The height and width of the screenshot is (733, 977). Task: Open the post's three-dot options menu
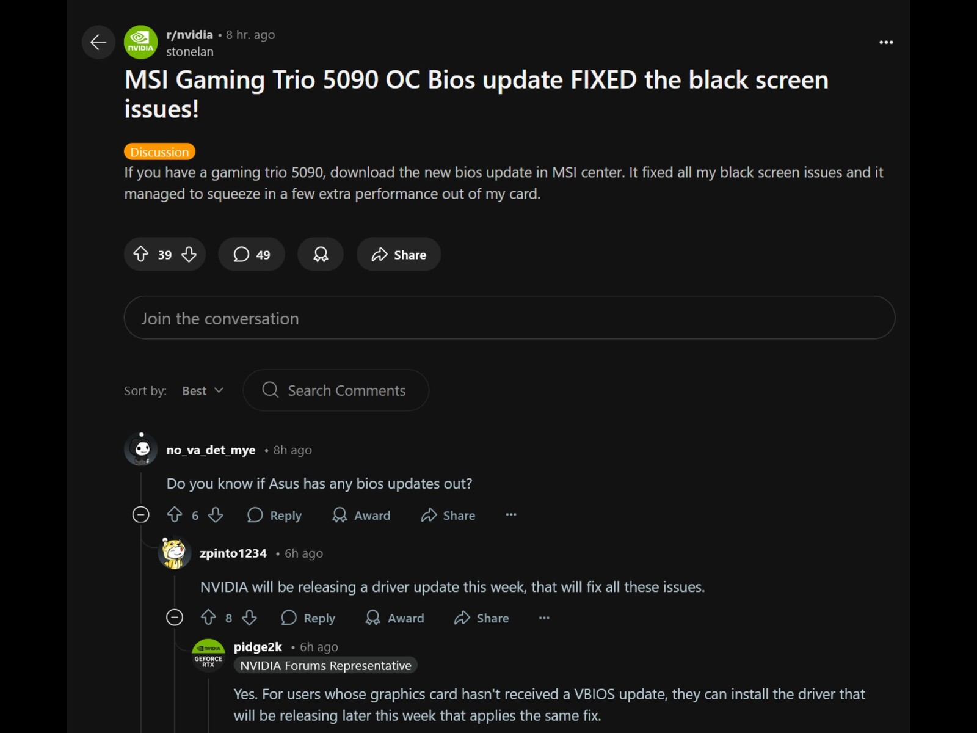[886, 42]
